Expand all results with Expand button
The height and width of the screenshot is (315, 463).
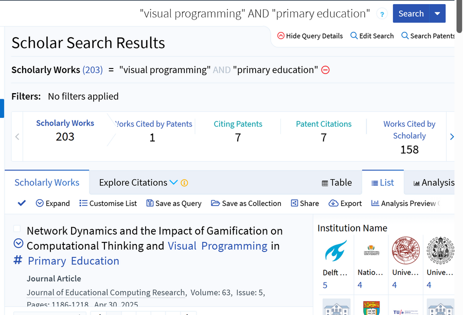52,203
